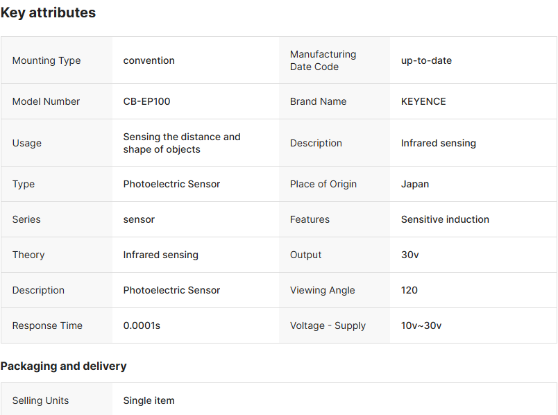The width and height of the screenshot is (558, 415).
Task: Click the Viewing Angle value 120
Action: pos(409,290)
